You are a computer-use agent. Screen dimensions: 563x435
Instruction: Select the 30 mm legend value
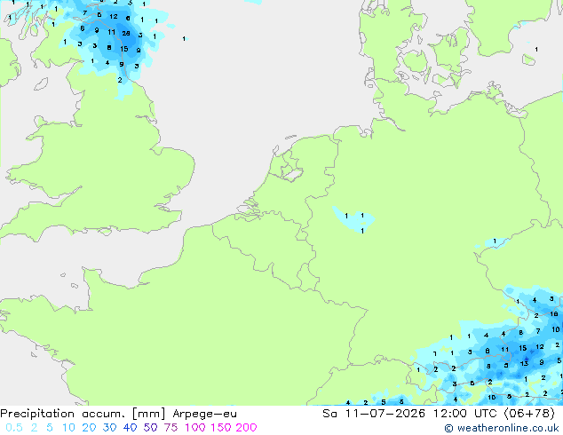[109, 428]
